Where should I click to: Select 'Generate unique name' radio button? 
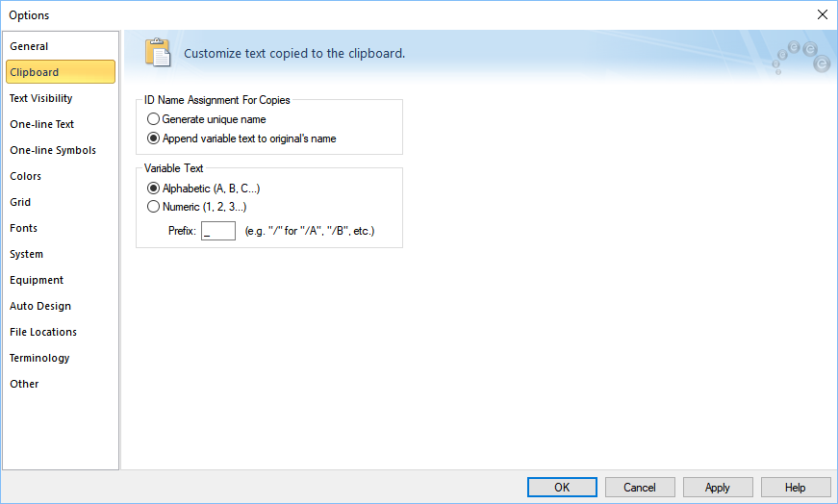153,119
